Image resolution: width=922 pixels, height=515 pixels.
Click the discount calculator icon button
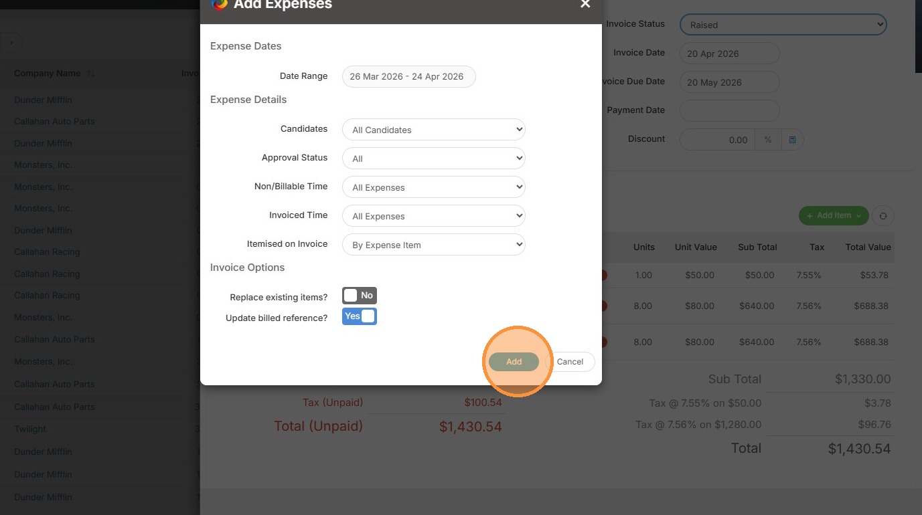click(x=792, y=140)
